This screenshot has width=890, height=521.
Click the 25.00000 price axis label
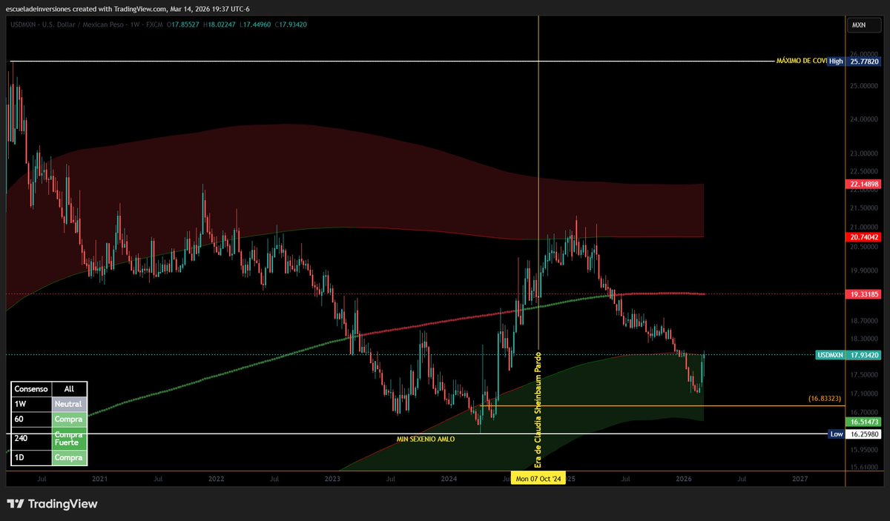coord(865,86)
